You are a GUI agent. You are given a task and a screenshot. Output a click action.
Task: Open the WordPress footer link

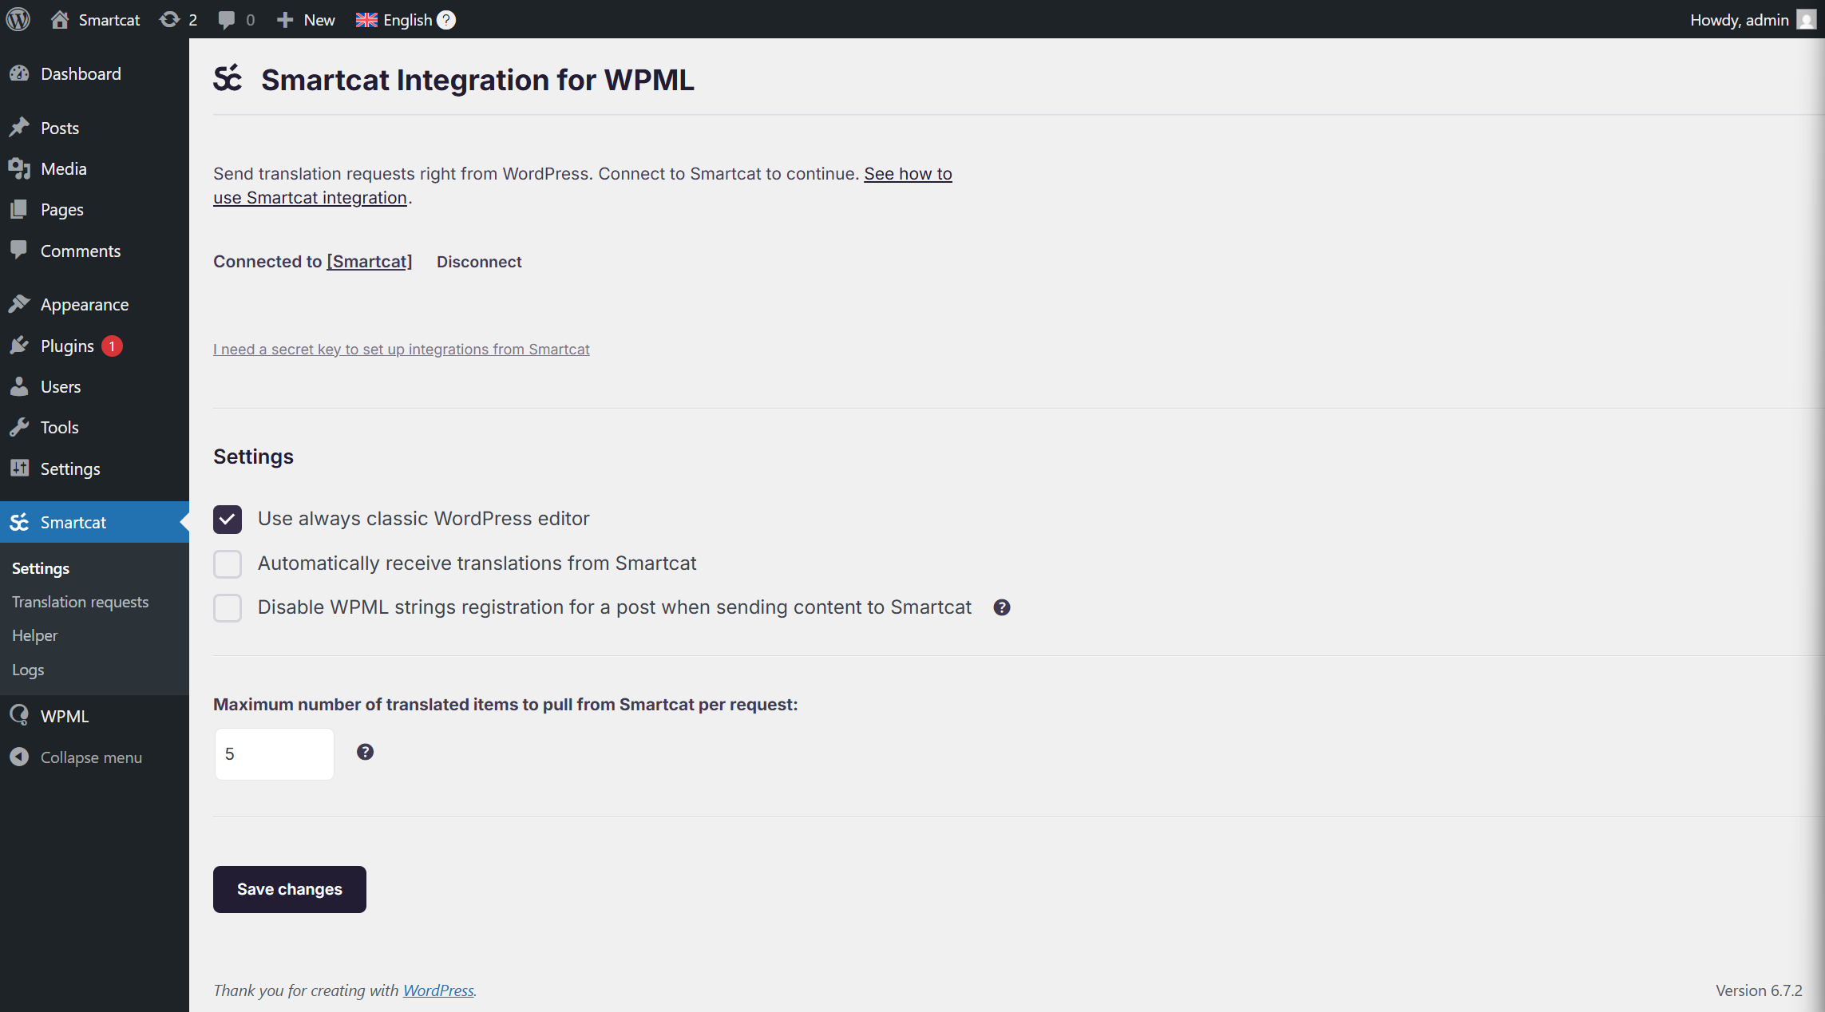click(438, 990)
